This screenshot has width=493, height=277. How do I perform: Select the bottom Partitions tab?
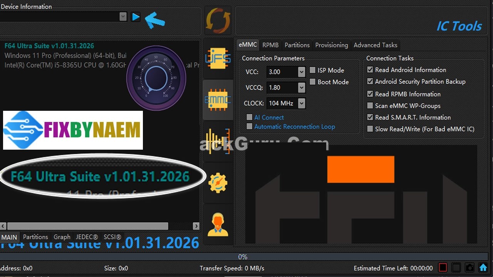point(35,237)
